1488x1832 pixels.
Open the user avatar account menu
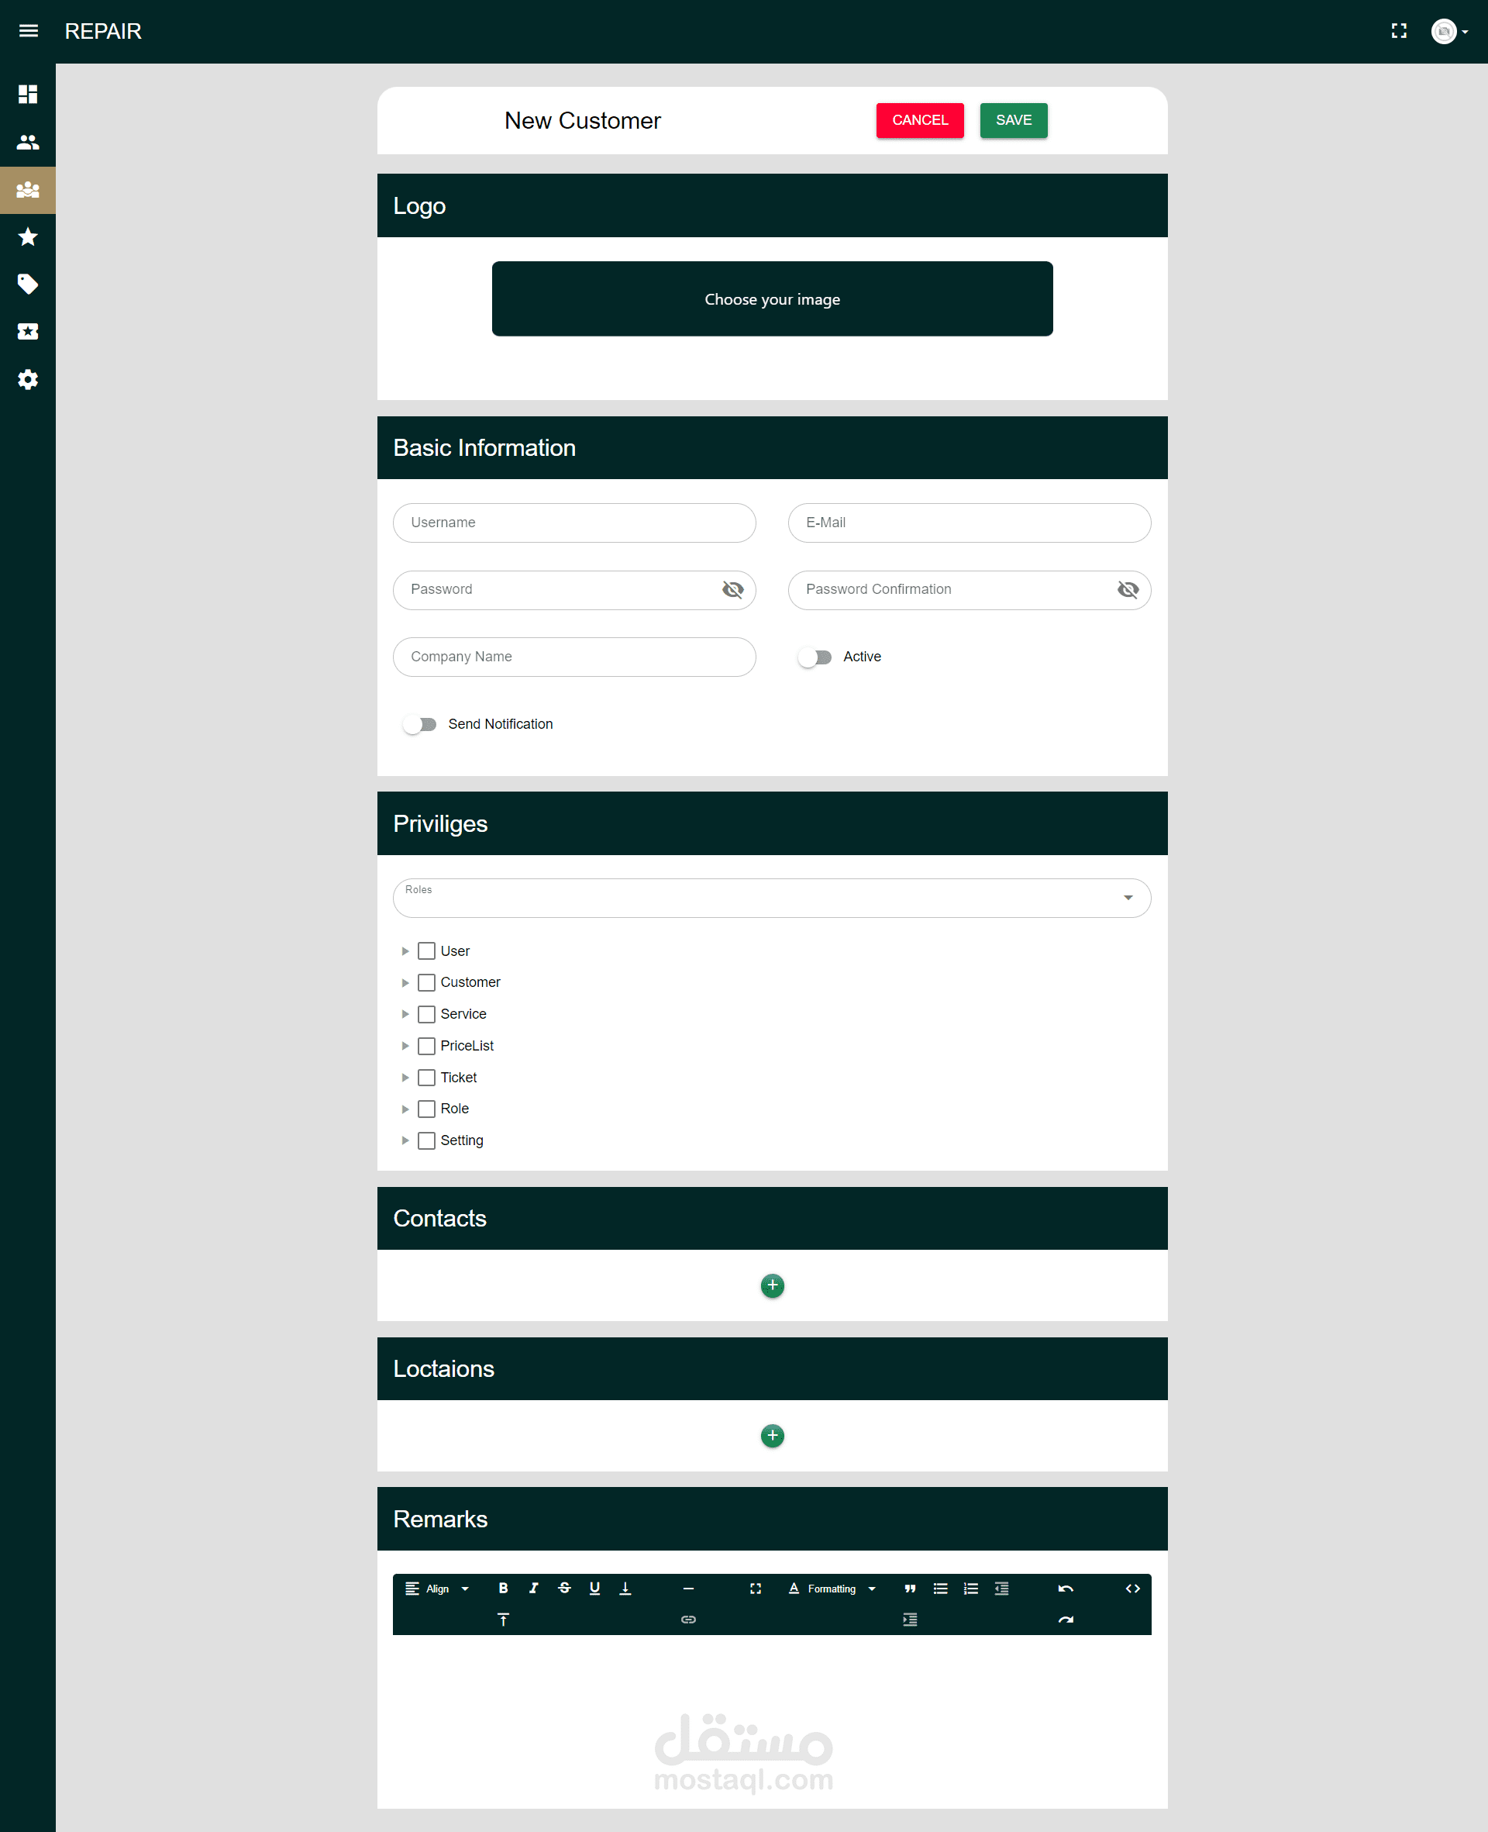(1449, 31)
